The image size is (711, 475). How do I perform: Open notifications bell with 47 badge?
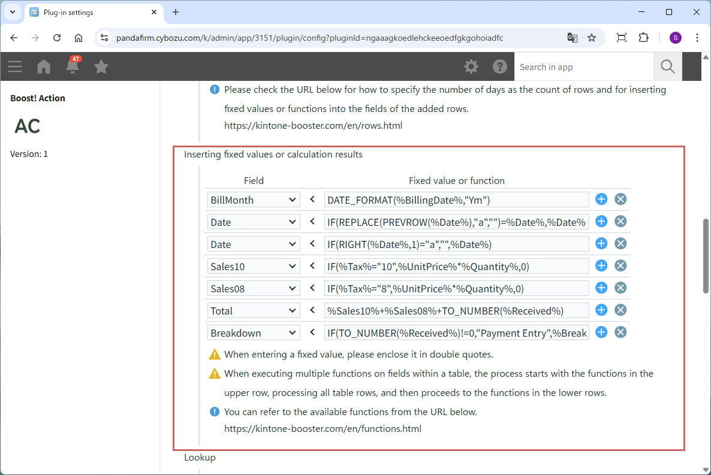[x=73, y=66]
